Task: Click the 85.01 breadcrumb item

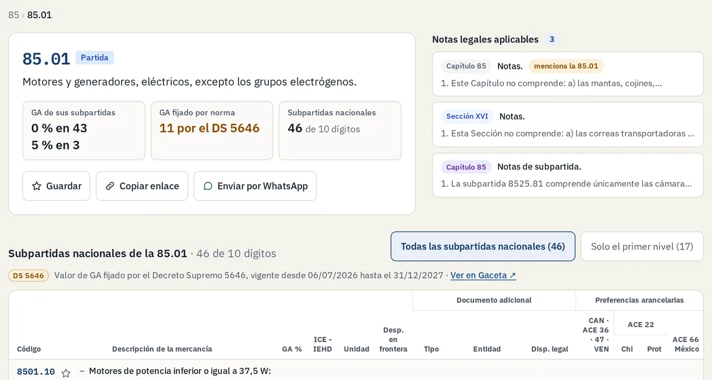Action: [x=40, y=15]
